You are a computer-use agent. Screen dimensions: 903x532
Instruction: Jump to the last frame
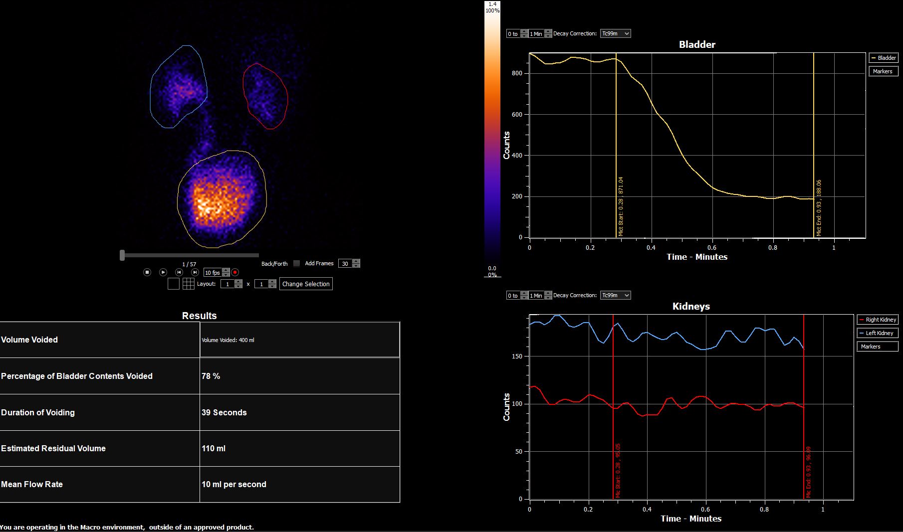coord(195,272)
